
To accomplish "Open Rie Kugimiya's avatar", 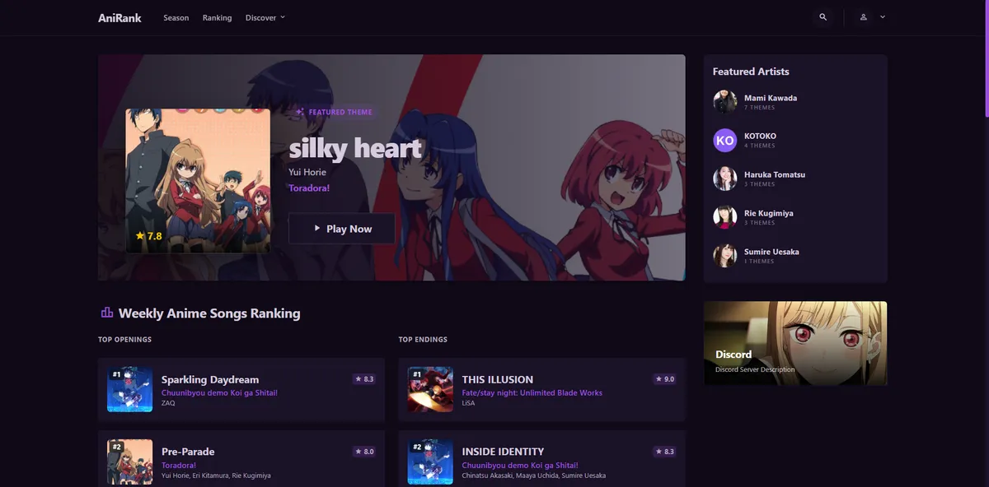I will pyautogui.click(x=725, y=217).
